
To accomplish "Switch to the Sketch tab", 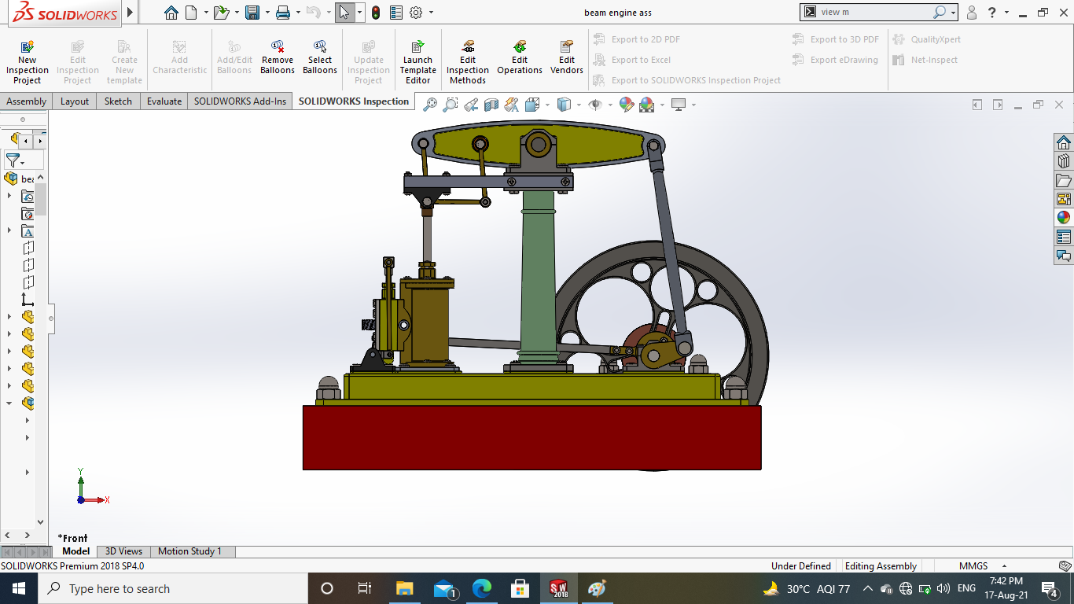I will tap(118, 101).
